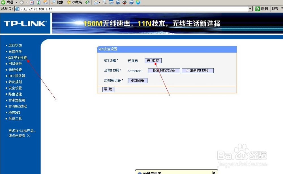This screenshot has width=283, height=174.
Task: Click 恢复初始PIN码 button
Action: pos(164,71)
